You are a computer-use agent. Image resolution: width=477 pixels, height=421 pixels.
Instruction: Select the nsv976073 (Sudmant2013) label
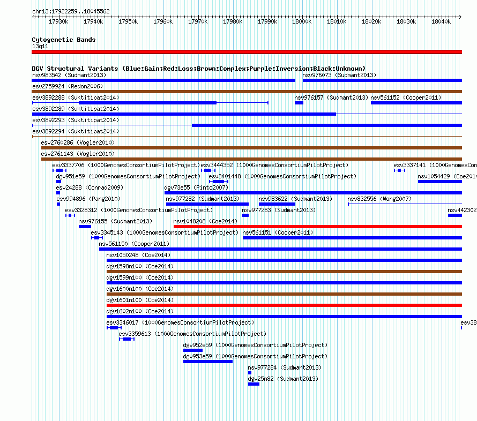[x=339, y=75]
